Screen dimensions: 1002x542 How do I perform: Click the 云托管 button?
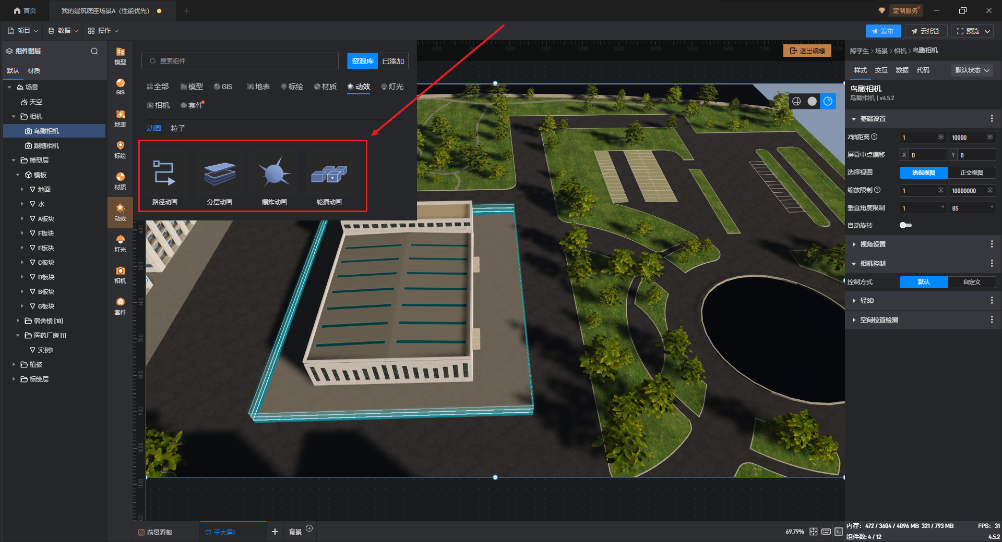click(x=925, y=31)
